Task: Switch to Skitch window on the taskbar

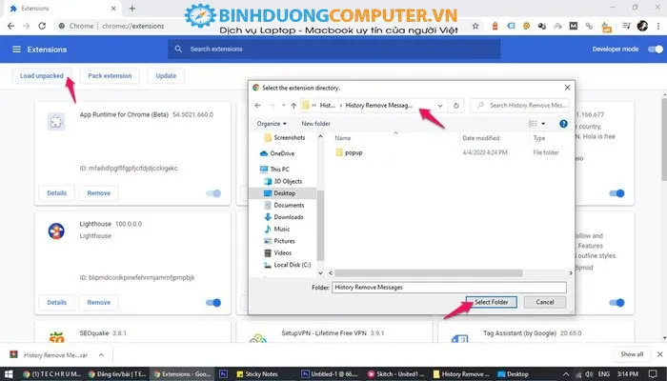Action: [396, 374]
